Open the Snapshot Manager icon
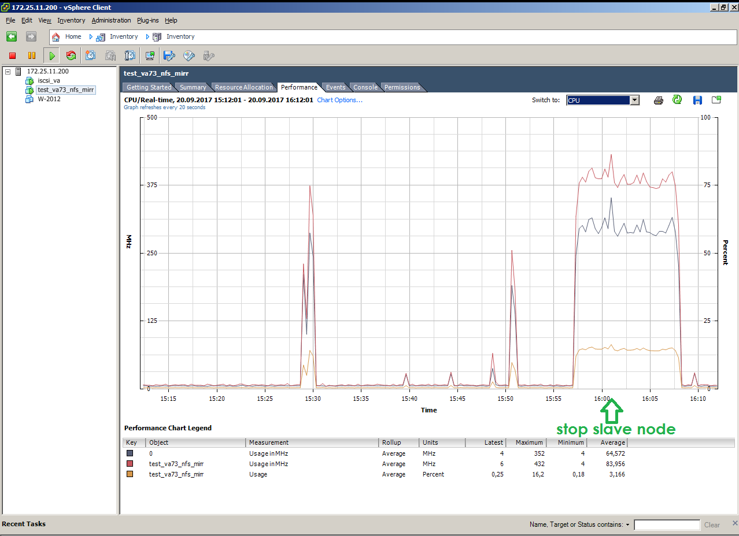The width and height of the screenshot is (739, 536). [130, 55]
